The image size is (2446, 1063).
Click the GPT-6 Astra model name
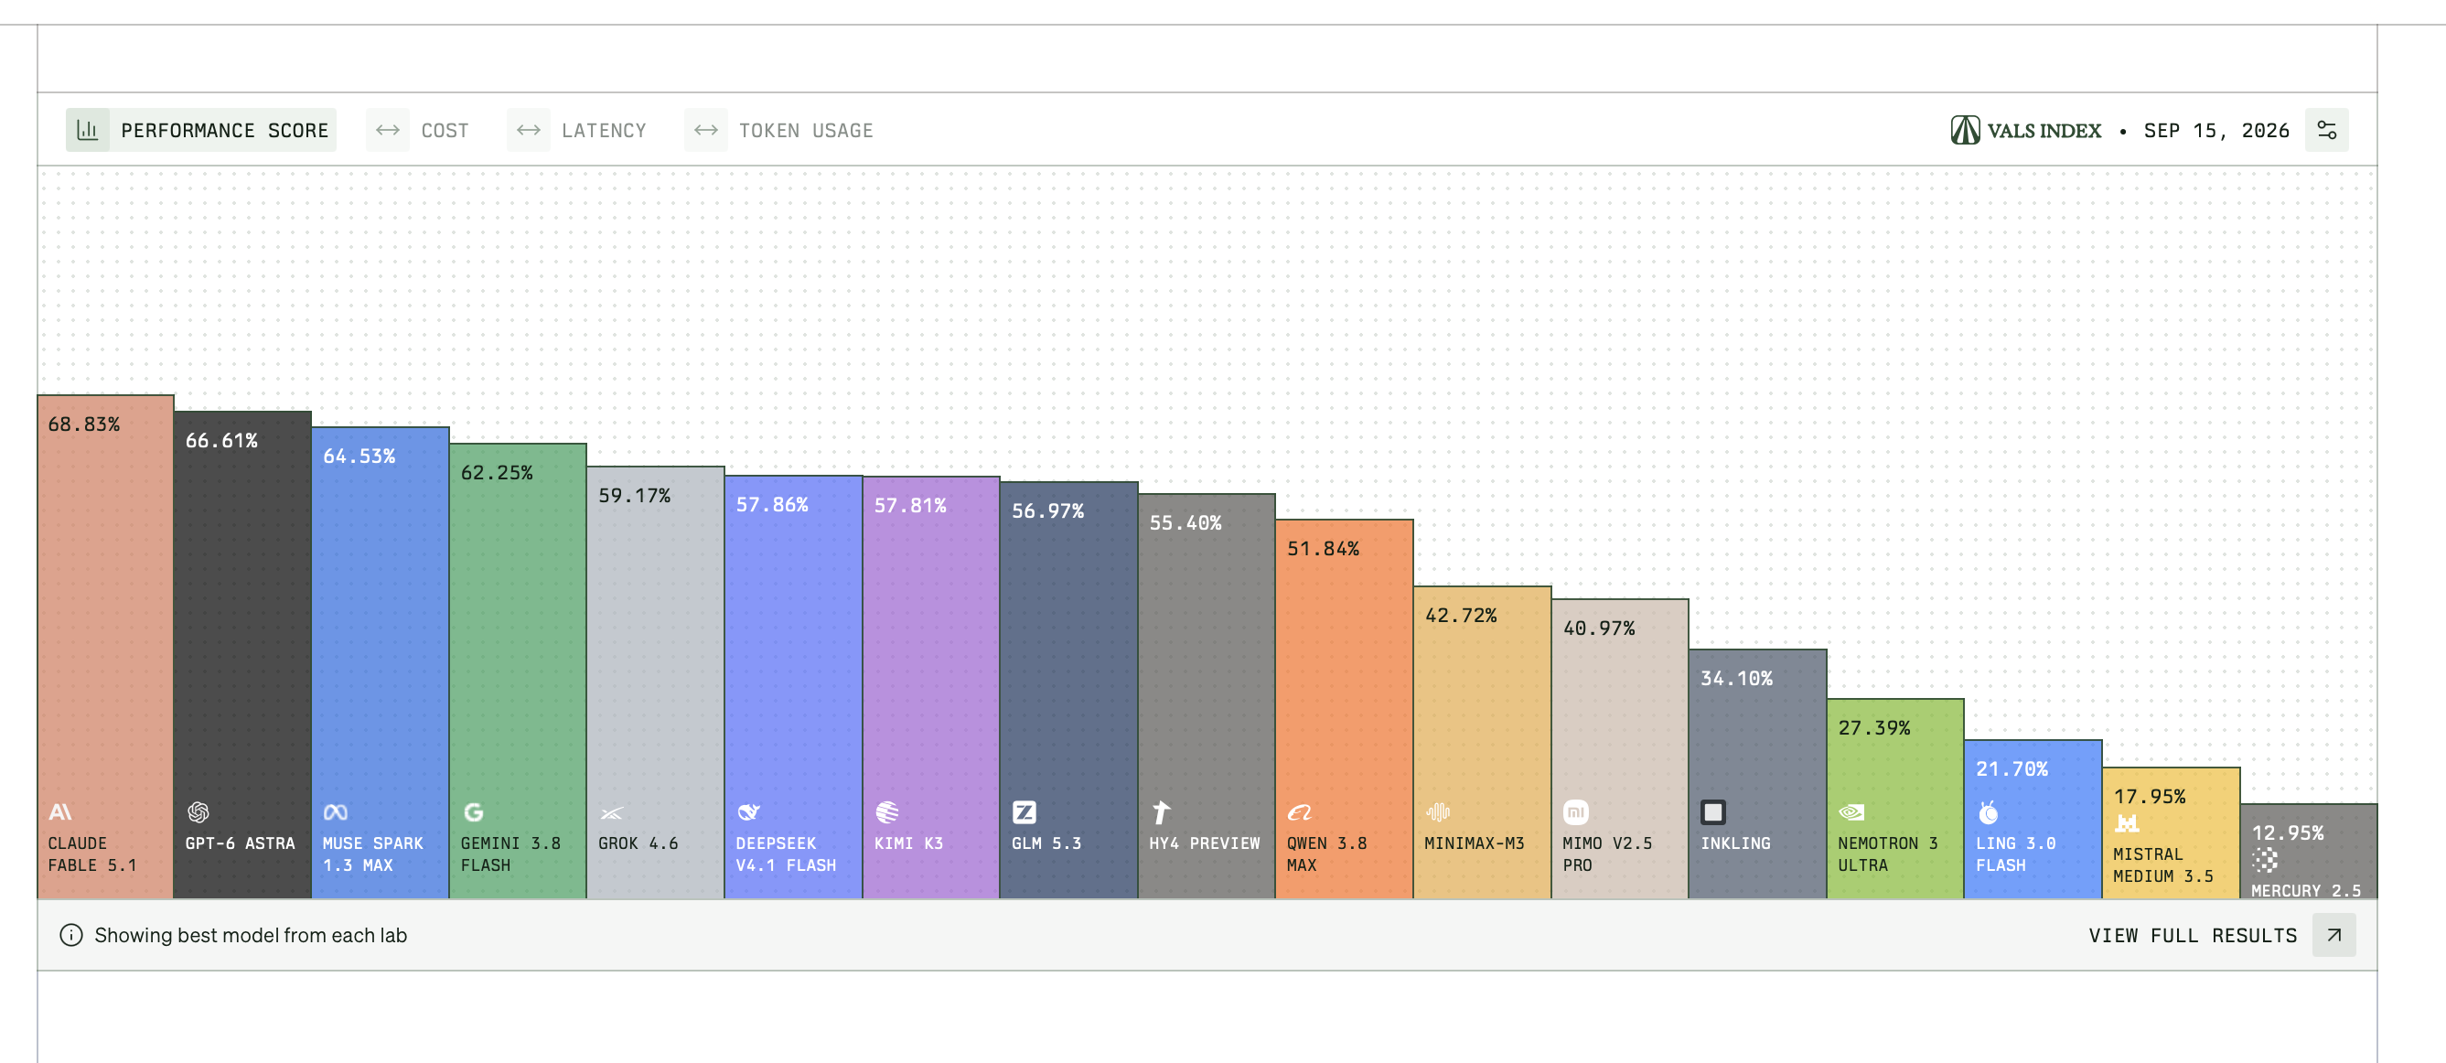coord(241,843)
